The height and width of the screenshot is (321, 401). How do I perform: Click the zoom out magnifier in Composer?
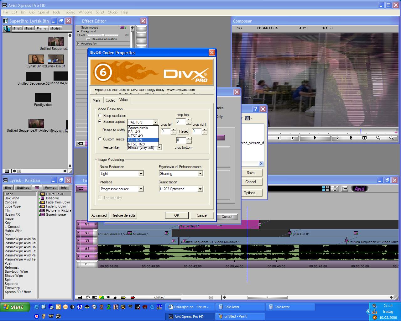[x=378, y=138]
